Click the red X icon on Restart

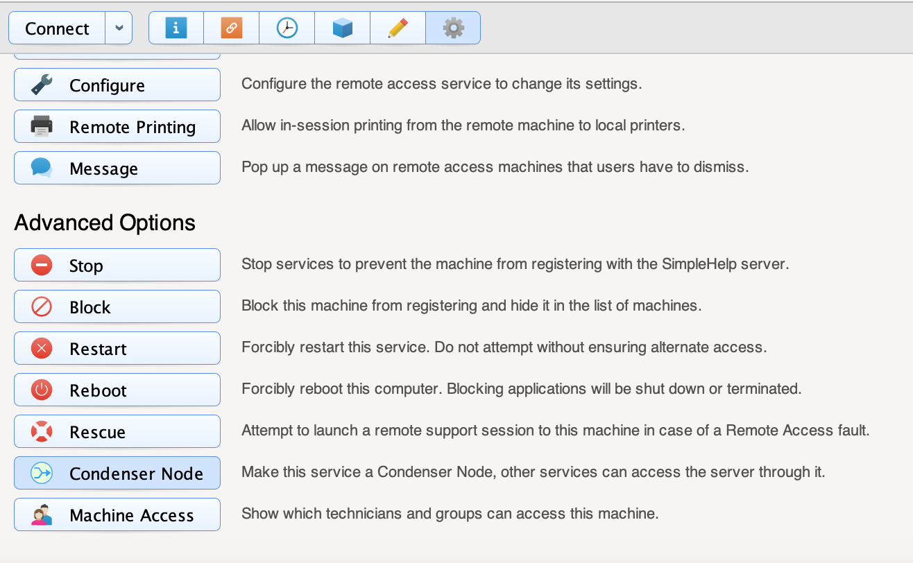pos(42,348)
